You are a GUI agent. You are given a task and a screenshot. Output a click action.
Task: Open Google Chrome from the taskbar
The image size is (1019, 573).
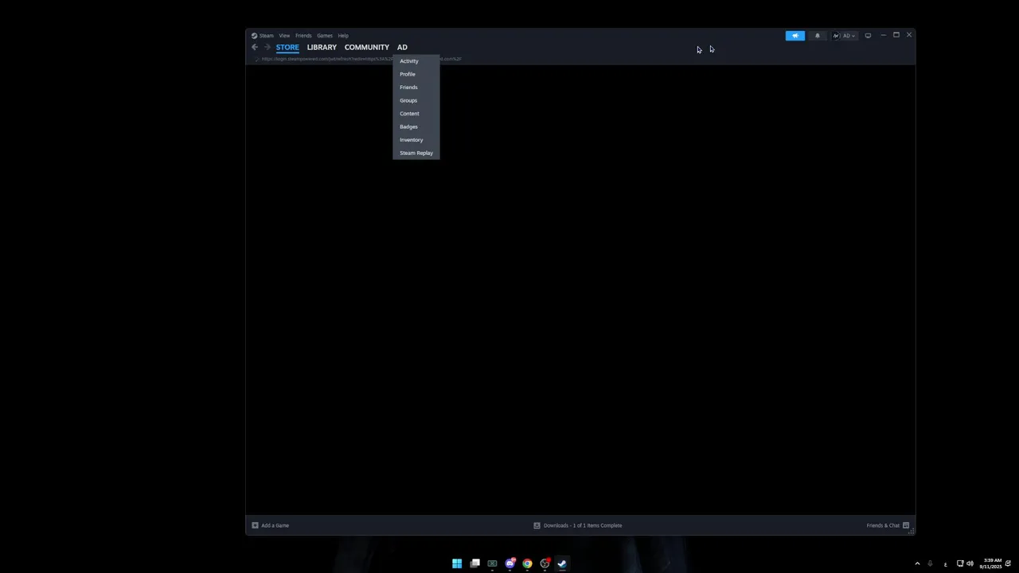coord(527,563)
